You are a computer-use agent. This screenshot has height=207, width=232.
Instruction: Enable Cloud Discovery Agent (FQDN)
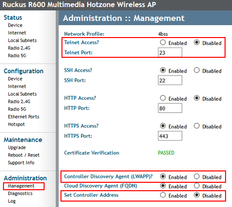point(163,186)
